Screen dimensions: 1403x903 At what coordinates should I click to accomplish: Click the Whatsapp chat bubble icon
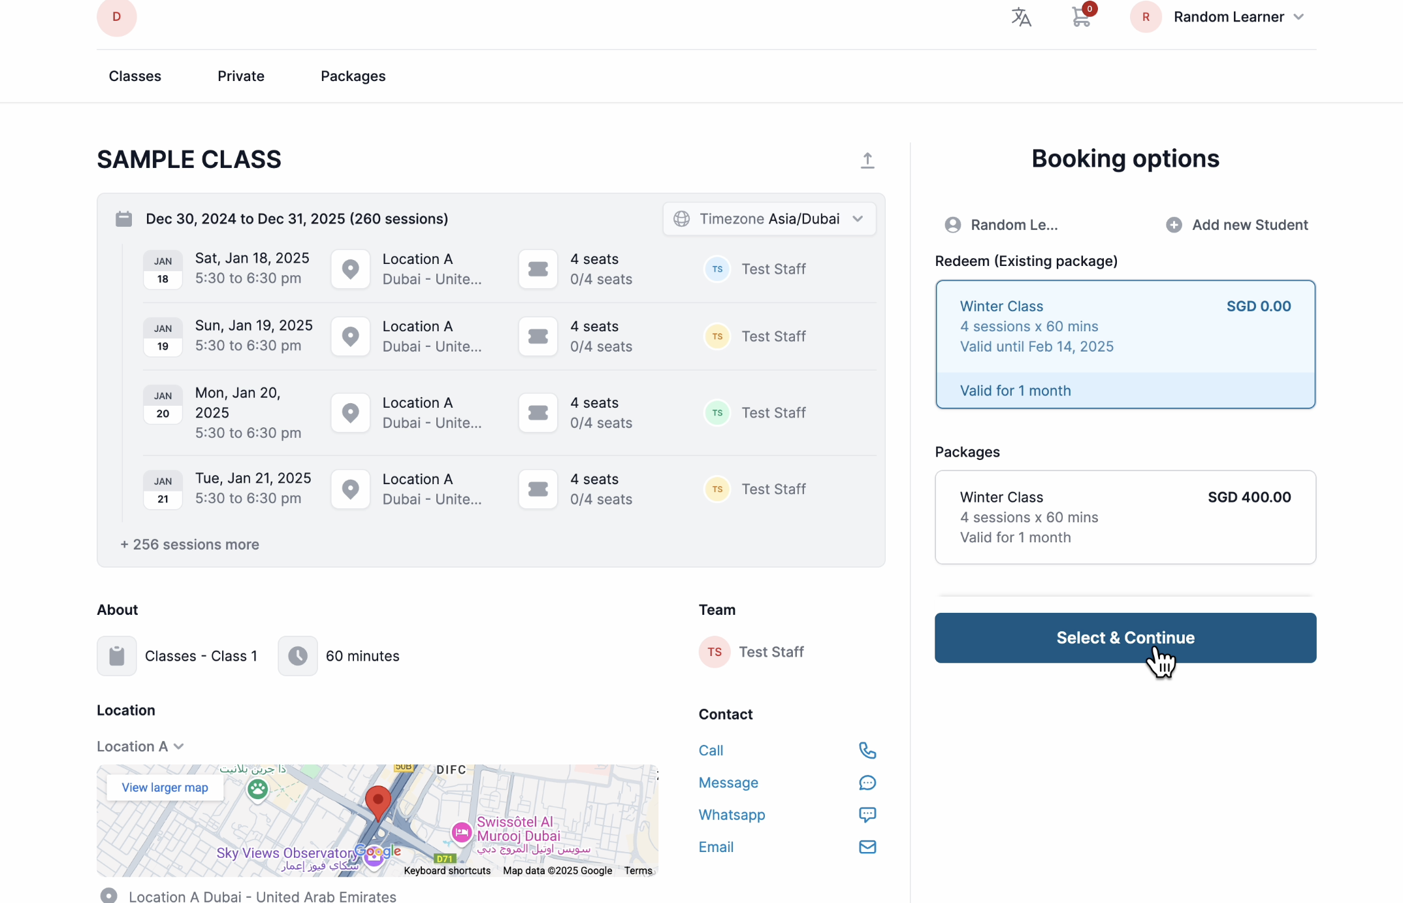click(x=867, y=814)
